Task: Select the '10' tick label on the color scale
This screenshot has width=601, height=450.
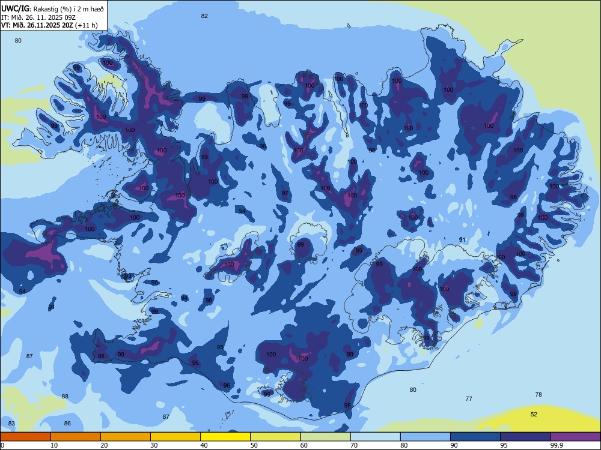Action: click(54, 445)
